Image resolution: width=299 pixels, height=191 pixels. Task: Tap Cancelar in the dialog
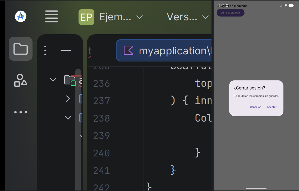point(255,107)
